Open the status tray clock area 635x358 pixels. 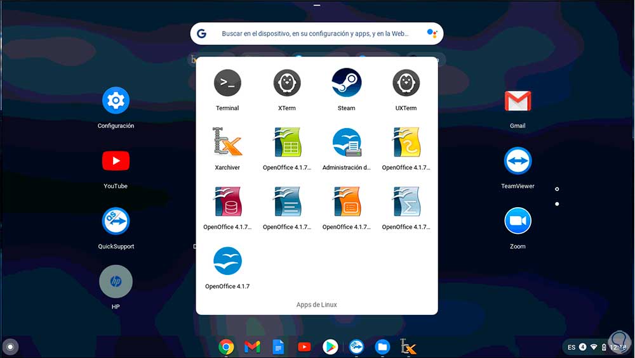coord(618,347)
